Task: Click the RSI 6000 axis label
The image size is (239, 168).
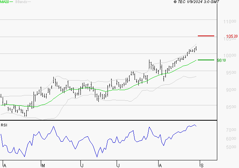Action: point(231,139)
